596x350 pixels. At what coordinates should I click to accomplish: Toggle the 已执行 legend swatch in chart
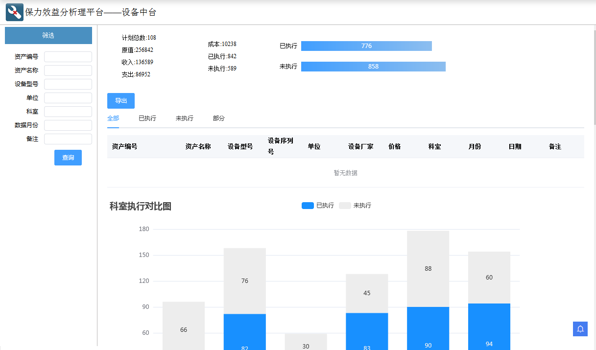[x=308, y=206]
